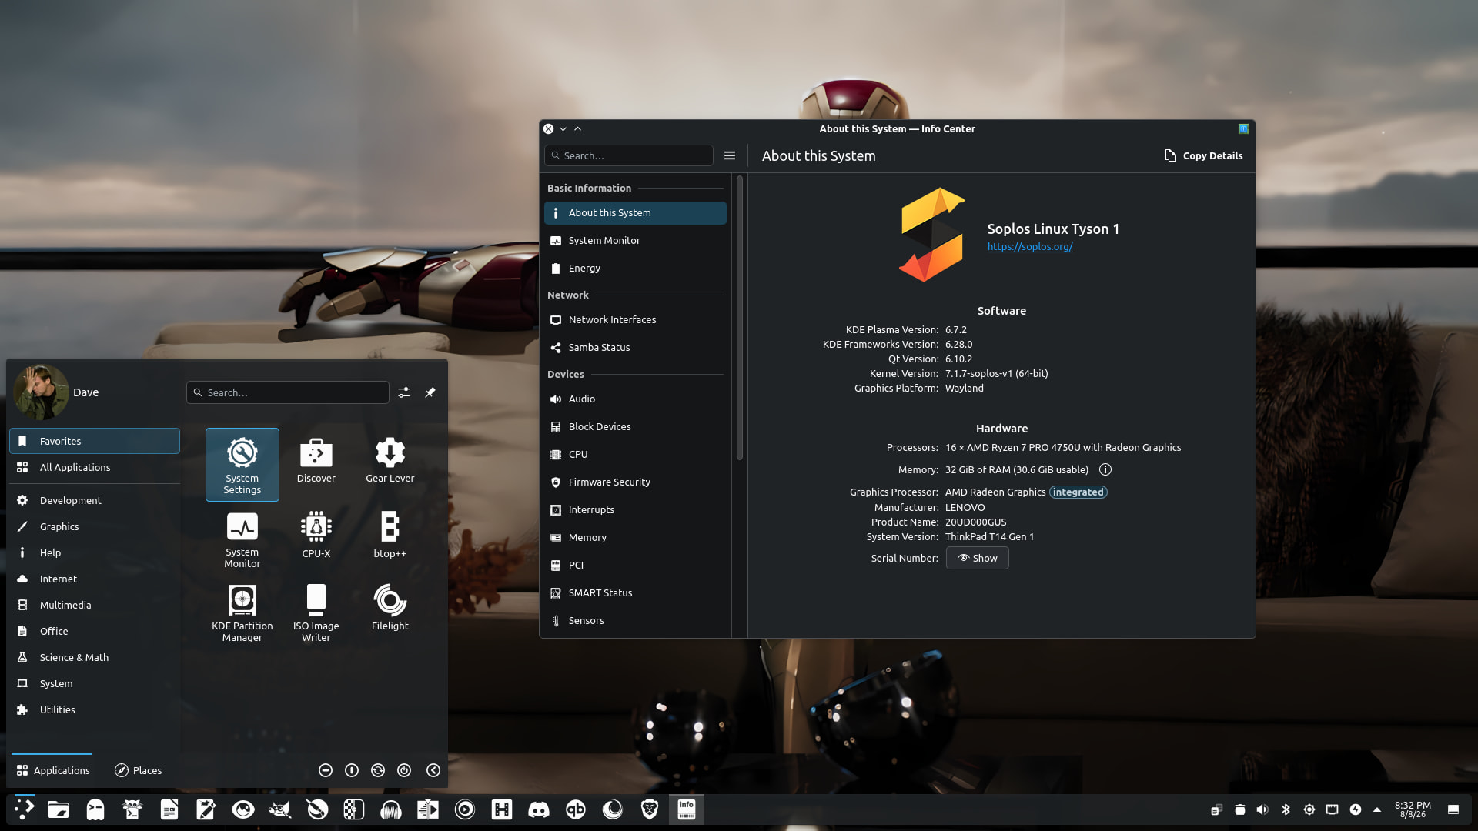Open the Audio devices page
The width and height of the screenshot is (1478, 831).
point(635,399)
